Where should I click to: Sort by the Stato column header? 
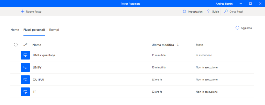pyautogui.click(x=200, y=45)
